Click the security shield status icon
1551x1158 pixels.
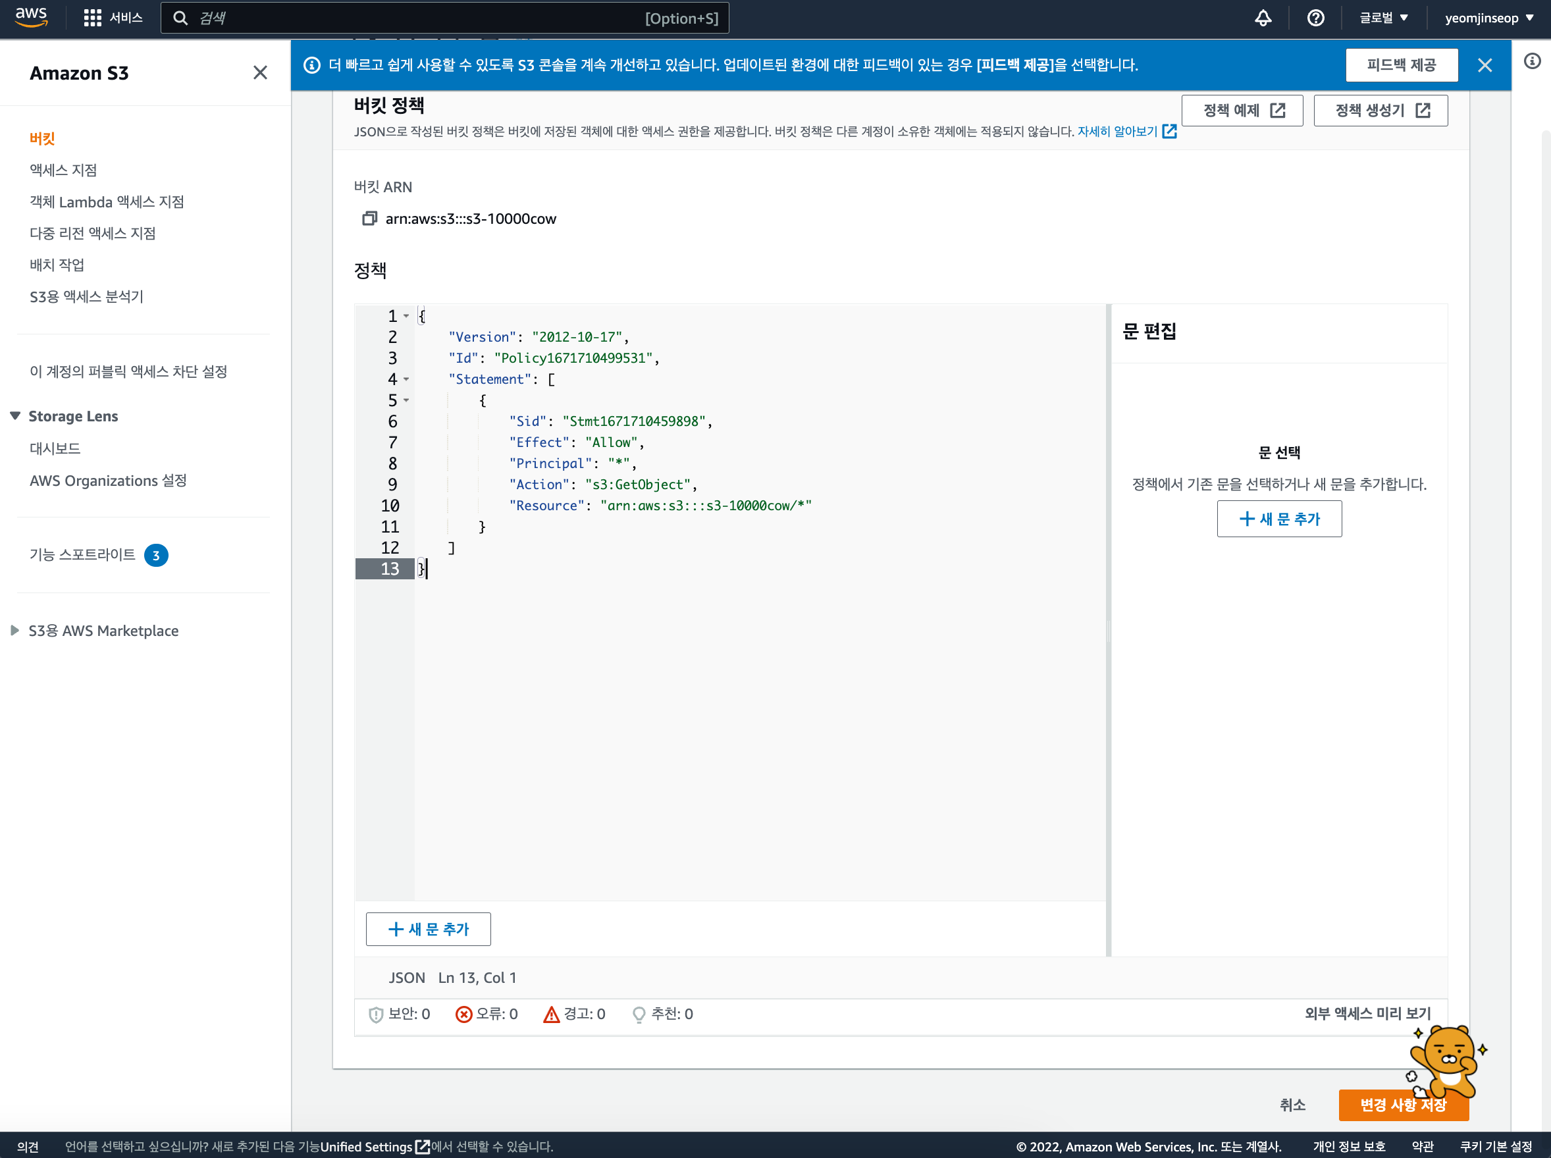(376, 1014)
